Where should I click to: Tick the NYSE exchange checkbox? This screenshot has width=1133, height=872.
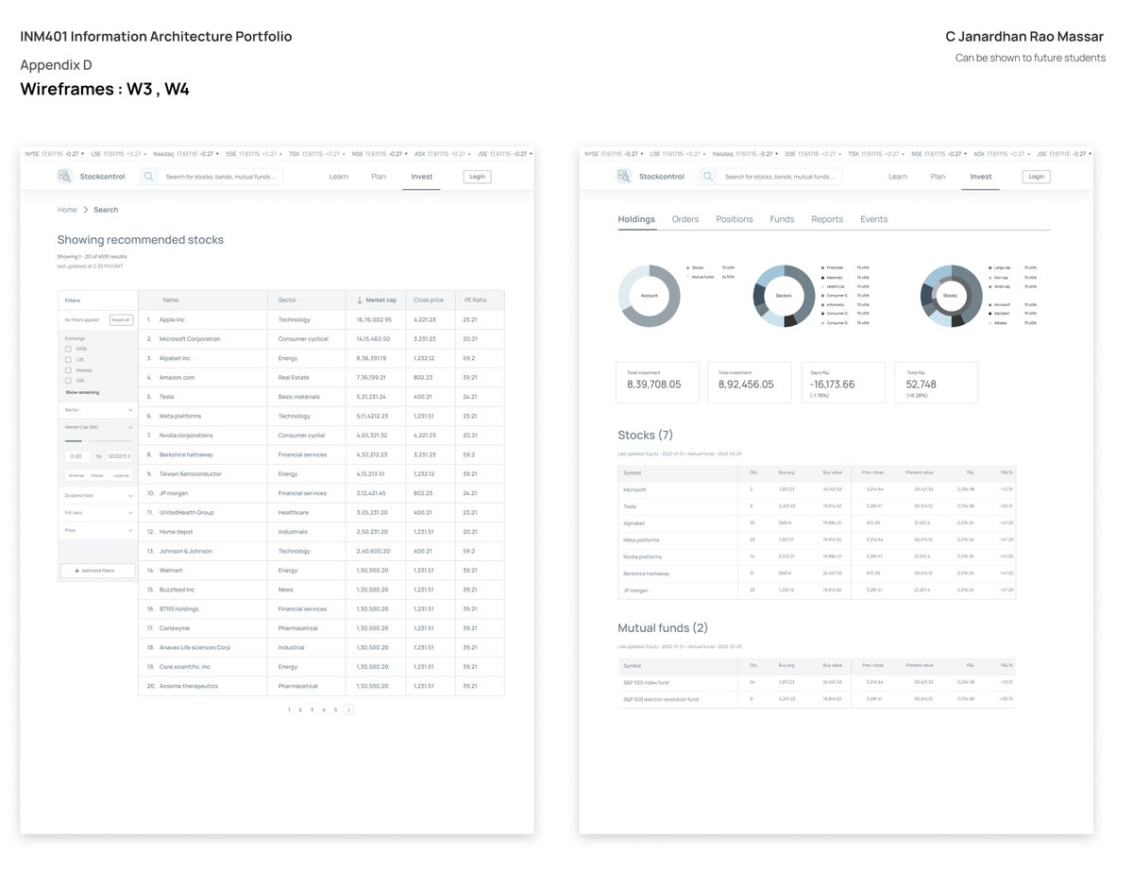(68, 349)
